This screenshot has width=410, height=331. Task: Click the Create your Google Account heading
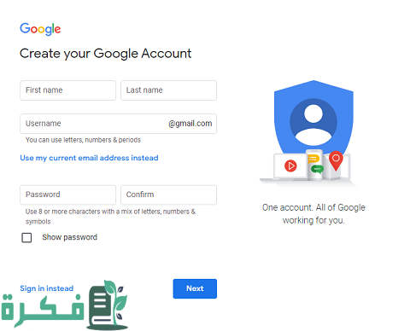[105, 54]
